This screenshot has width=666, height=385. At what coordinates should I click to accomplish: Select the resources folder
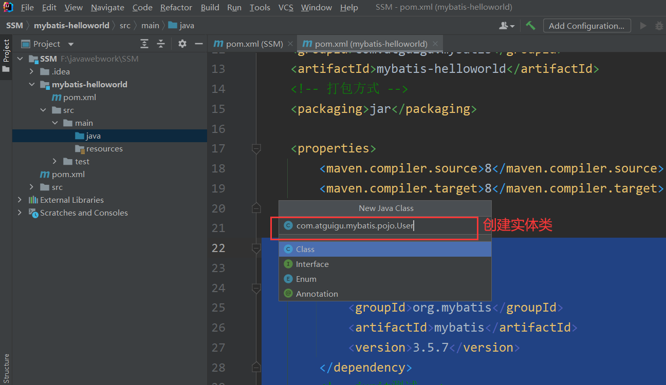click(99, 148)
